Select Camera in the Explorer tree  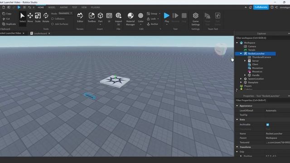pyautogui.click(x=252, y=46)
